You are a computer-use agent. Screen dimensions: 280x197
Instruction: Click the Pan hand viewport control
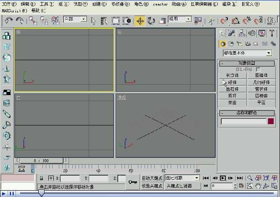pyautogui.click(x=258, y=186)
